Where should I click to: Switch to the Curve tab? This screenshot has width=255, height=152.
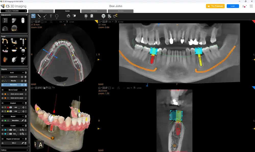click(x=67, y=11)
